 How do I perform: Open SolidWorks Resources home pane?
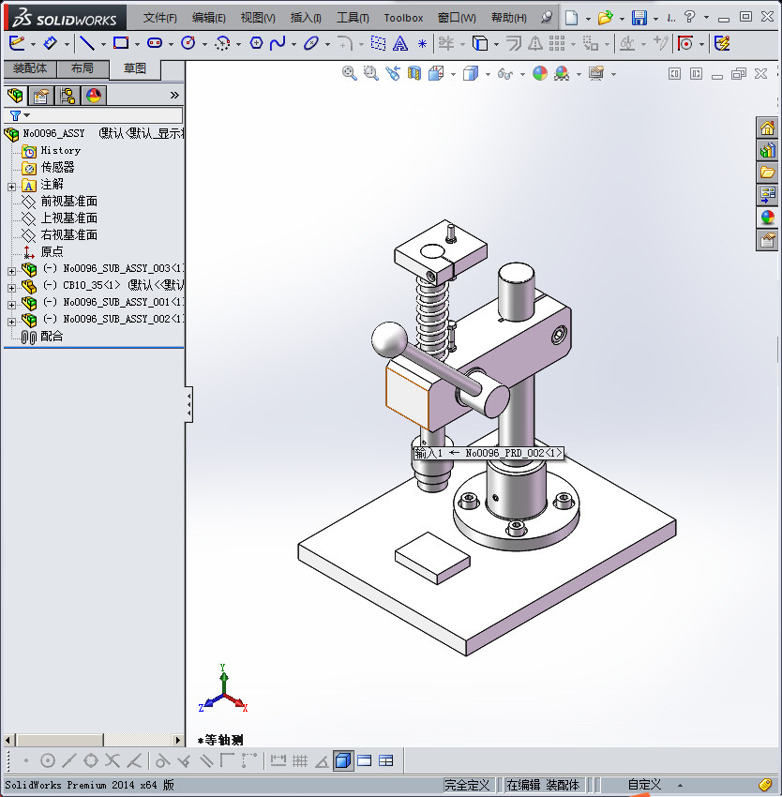point(767,128)
